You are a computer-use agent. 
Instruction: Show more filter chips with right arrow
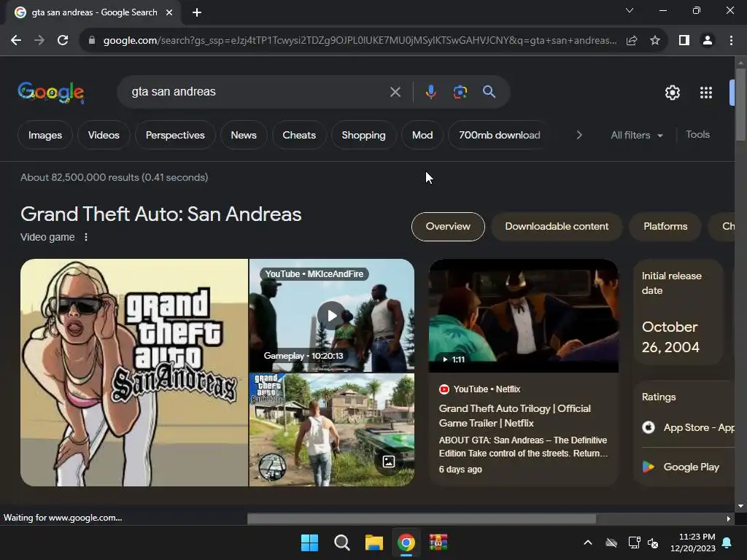(x=578, y=135)
